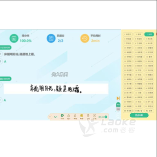Collapse the toolbar with the minus button
The height and width of the screenshot is (157, 157).
click(x=50, y=117)
